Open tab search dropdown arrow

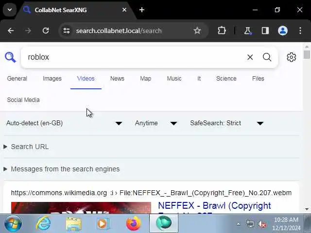(x=10, y=10)
